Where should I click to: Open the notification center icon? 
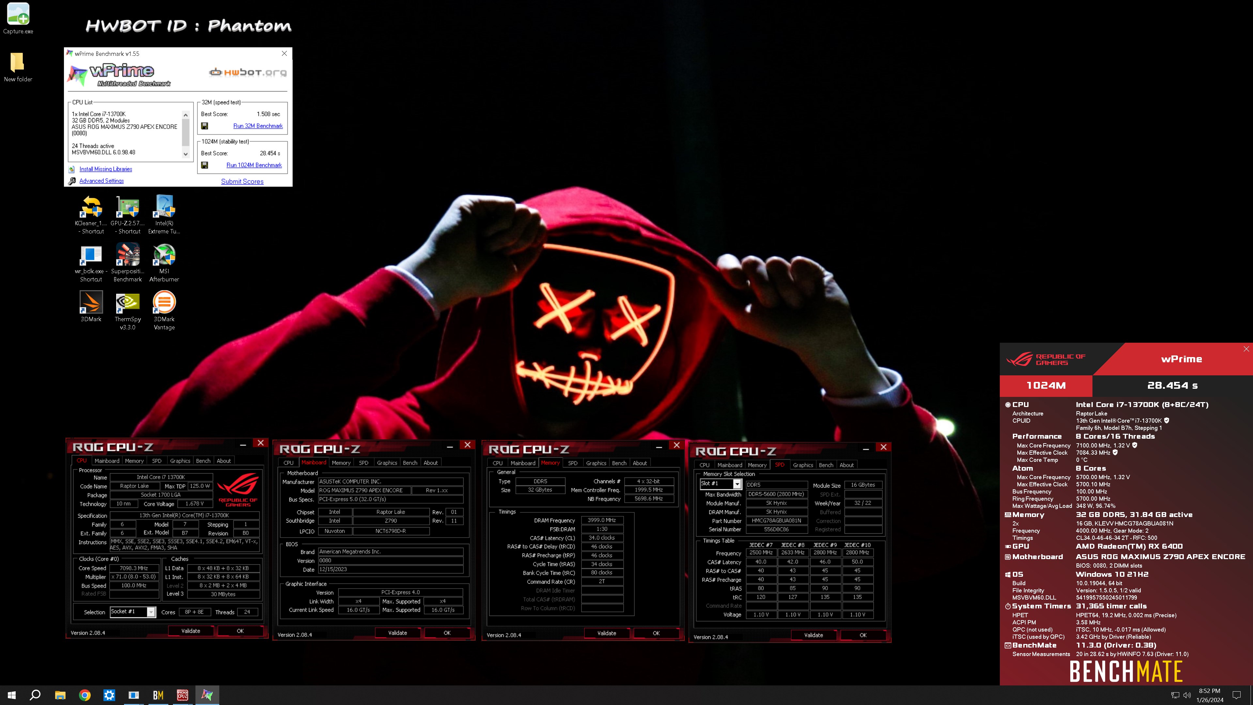pyautogui.click(x=1236, y=695)
